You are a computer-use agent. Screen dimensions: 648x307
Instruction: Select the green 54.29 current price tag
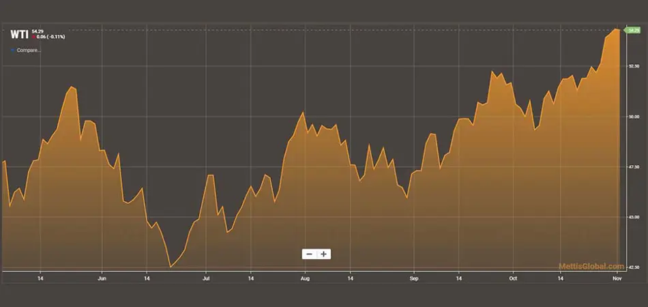pos(634,30)
